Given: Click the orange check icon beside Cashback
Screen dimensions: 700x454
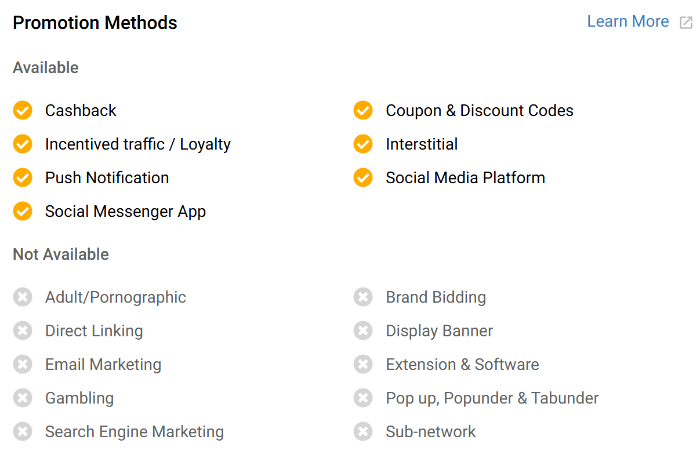Looking at the screenshot, I should (23, 110).
